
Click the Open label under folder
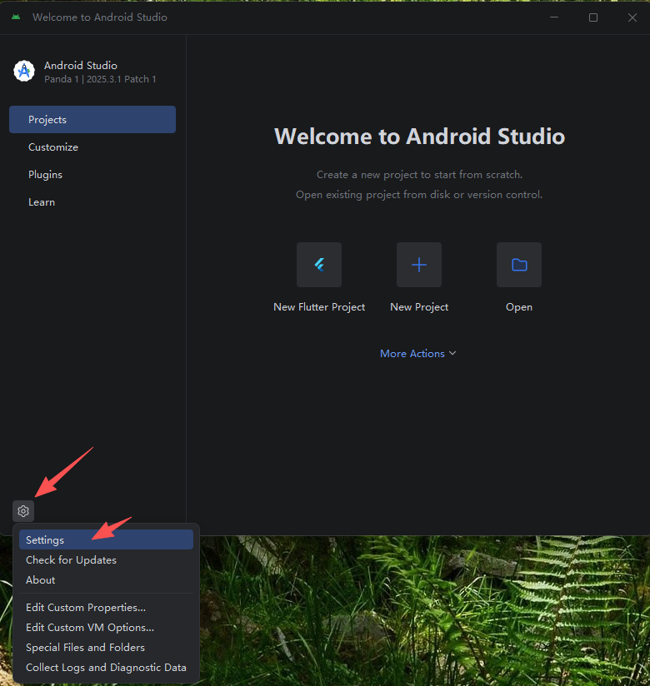pos(519,307)
